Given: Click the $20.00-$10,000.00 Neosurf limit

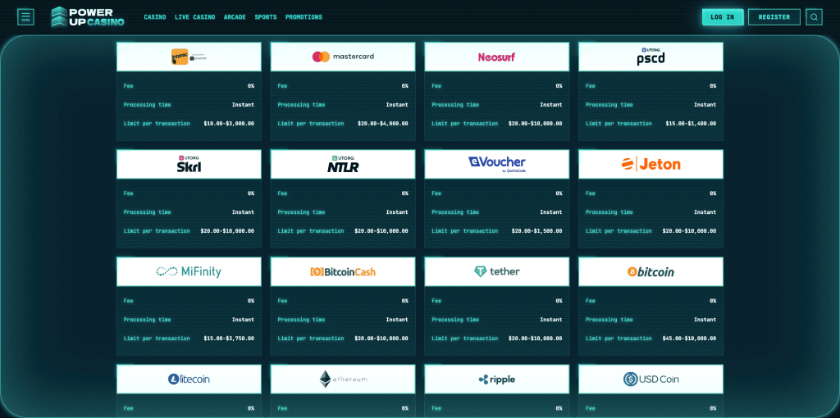Looking at the screenshot, I should [535, 124].
